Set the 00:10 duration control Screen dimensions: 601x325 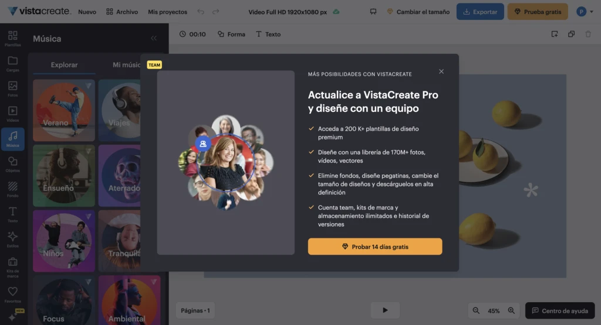[193, 34]
